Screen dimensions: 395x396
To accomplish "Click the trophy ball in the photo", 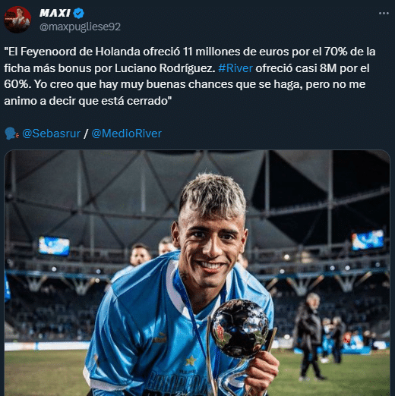I will 240,328.
